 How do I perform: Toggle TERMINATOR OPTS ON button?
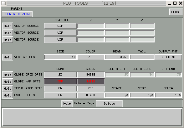pyautogui.click(x=60, y=88)
